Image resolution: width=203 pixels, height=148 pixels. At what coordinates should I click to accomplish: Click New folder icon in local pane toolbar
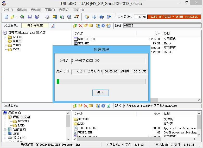pos(80,106)
